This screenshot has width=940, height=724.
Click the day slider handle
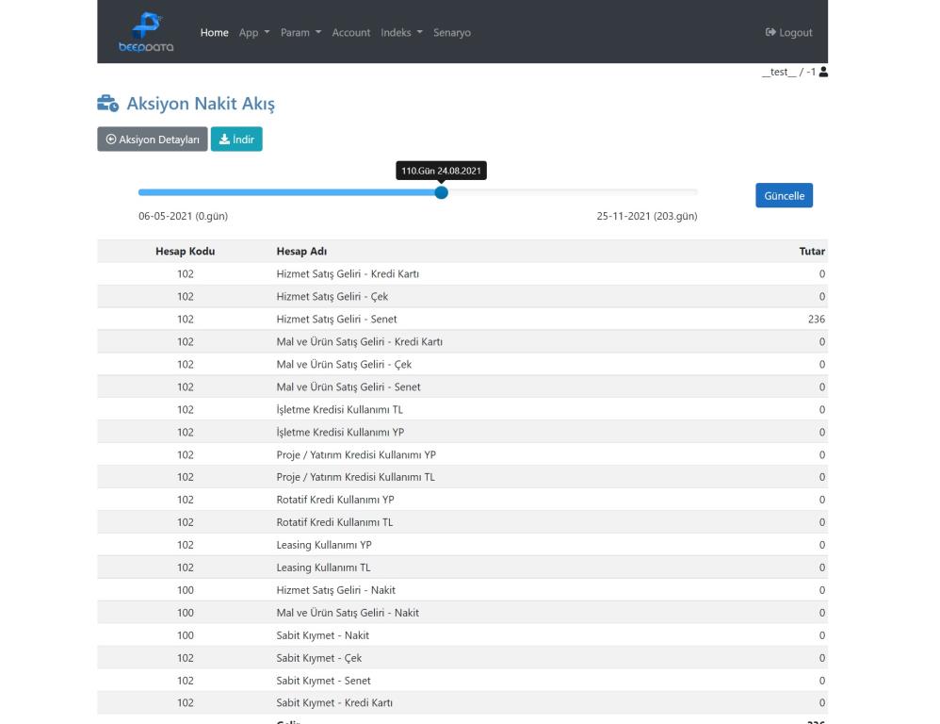(441, 192)
